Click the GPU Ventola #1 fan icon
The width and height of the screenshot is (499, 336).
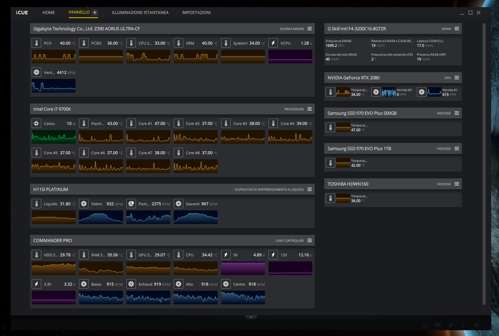(422, 92)
